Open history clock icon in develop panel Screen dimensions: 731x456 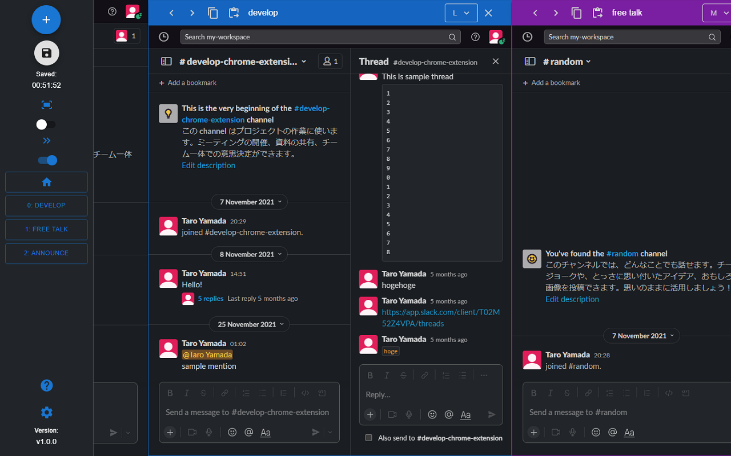(x=164, y=37)
